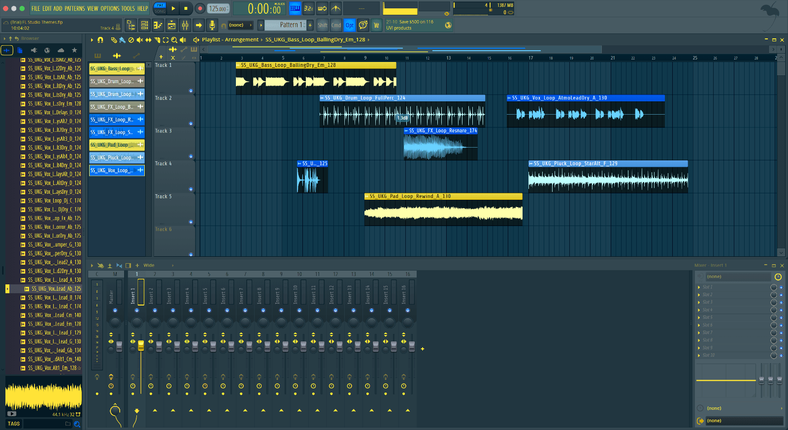The height and width of the screenshot is (430, 788).
Task: Select the Mute tool in Playlist toolbar
Action: click(x=139, y=40)
